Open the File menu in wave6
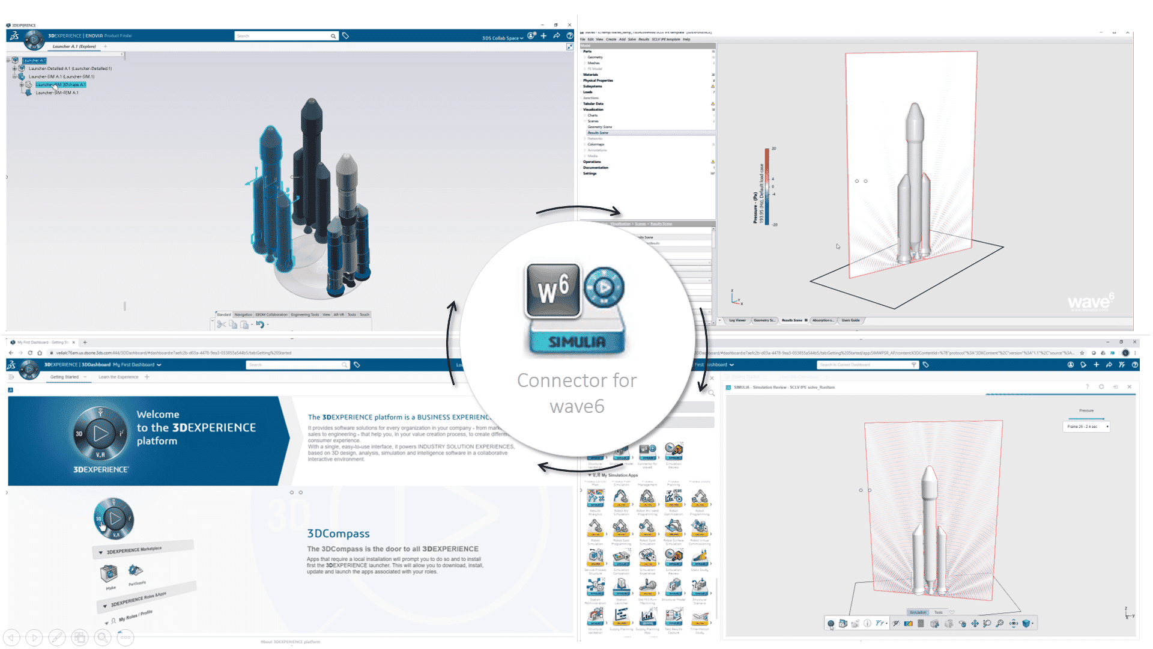This screenshot has width=1153, height=649. coord(583,40)
